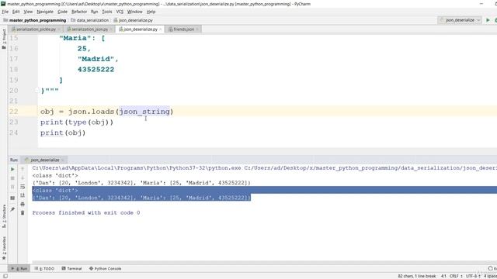Click inside json_string argument on line 22
This screenshot has width=497, height=279.
(144, 112)
